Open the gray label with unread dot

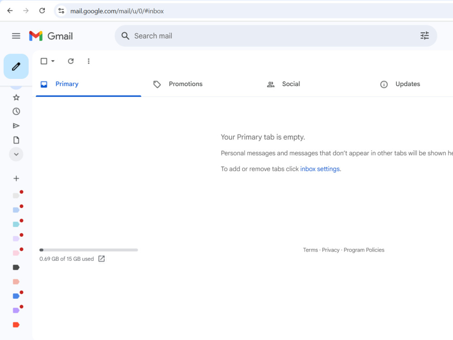point(16,196)
